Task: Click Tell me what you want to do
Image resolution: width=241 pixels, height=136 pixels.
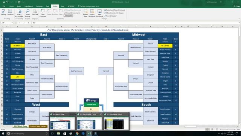Action: 88,6
